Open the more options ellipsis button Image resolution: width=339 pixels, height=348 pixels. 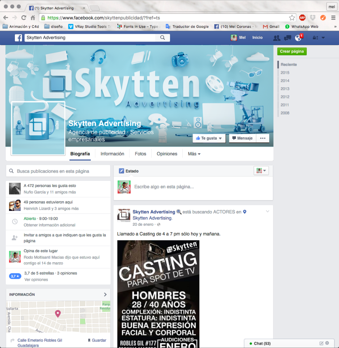tap(263, 138)
